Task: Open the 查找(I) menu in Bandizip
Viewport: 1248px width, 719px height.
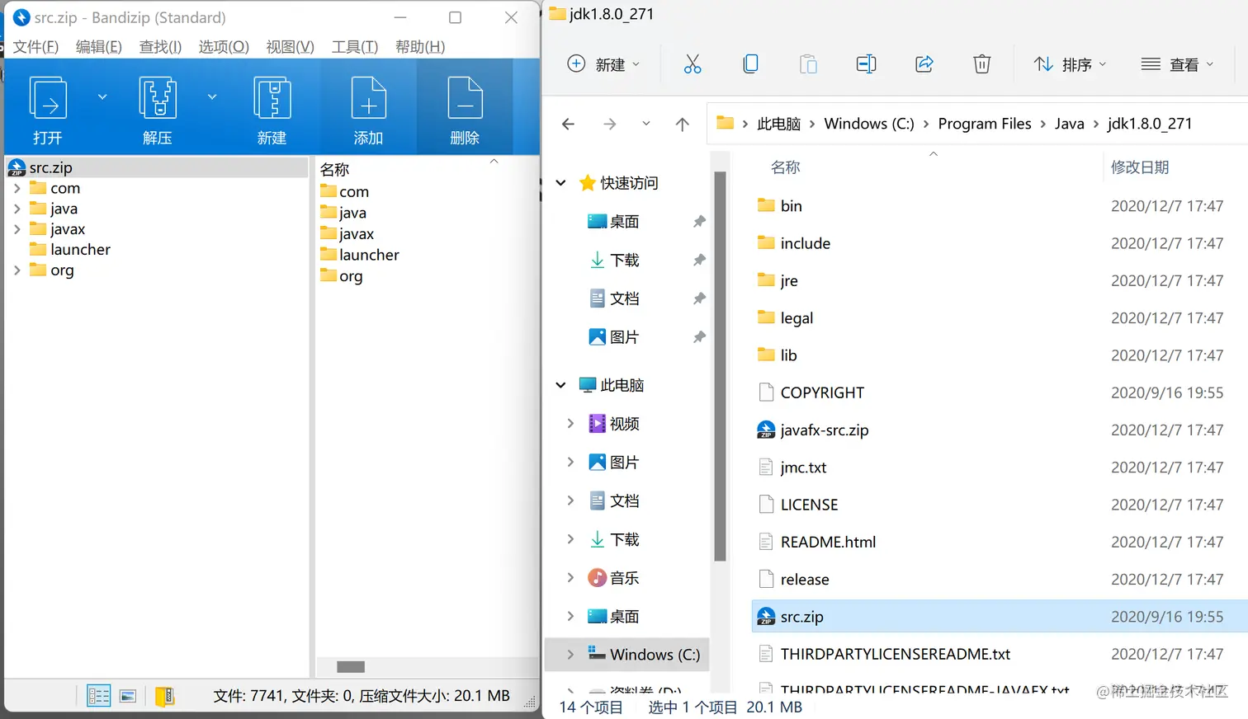Action: pos(160,46)
